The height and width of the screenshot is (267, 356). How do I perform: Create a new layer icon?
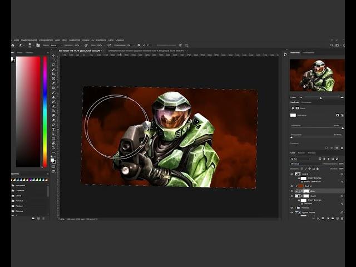(338, 219)
